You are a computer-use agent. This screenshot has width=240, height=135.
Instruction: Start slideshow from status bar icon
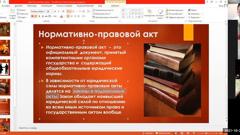point(194,133)
